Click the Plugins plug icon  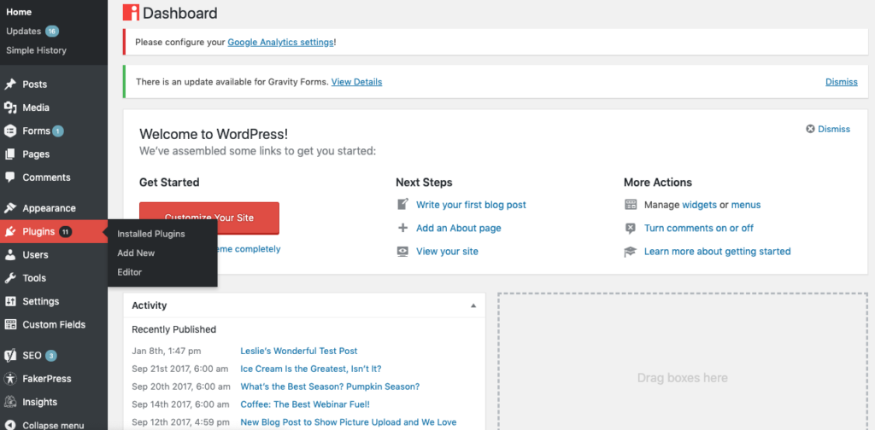[10, 232]
